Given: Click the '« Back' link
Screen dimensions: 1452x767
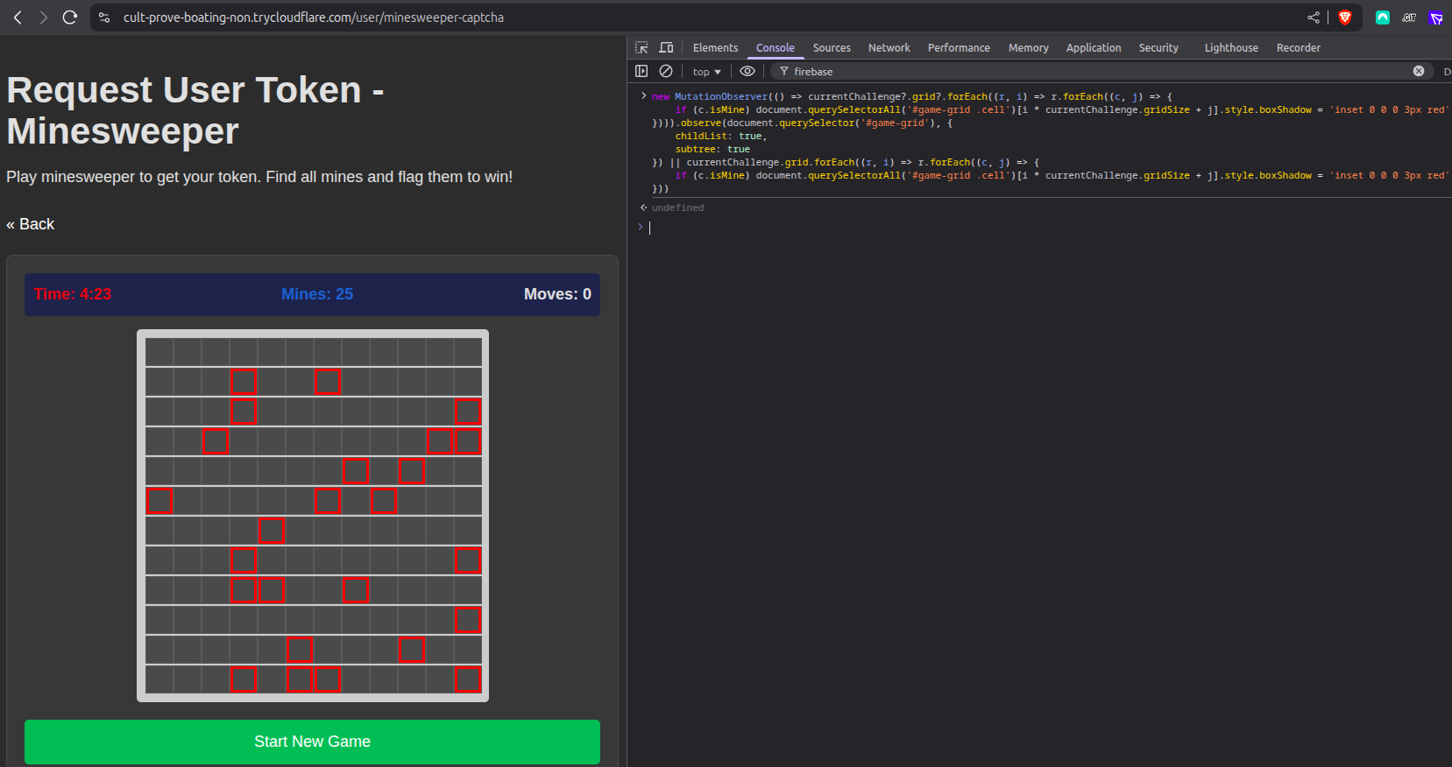Looking at the screenshot, I should pyautogui.click(x=31, y=224).
